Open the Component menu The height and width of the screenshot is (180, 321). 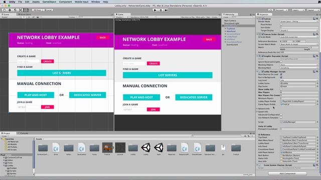pos(65,2)
